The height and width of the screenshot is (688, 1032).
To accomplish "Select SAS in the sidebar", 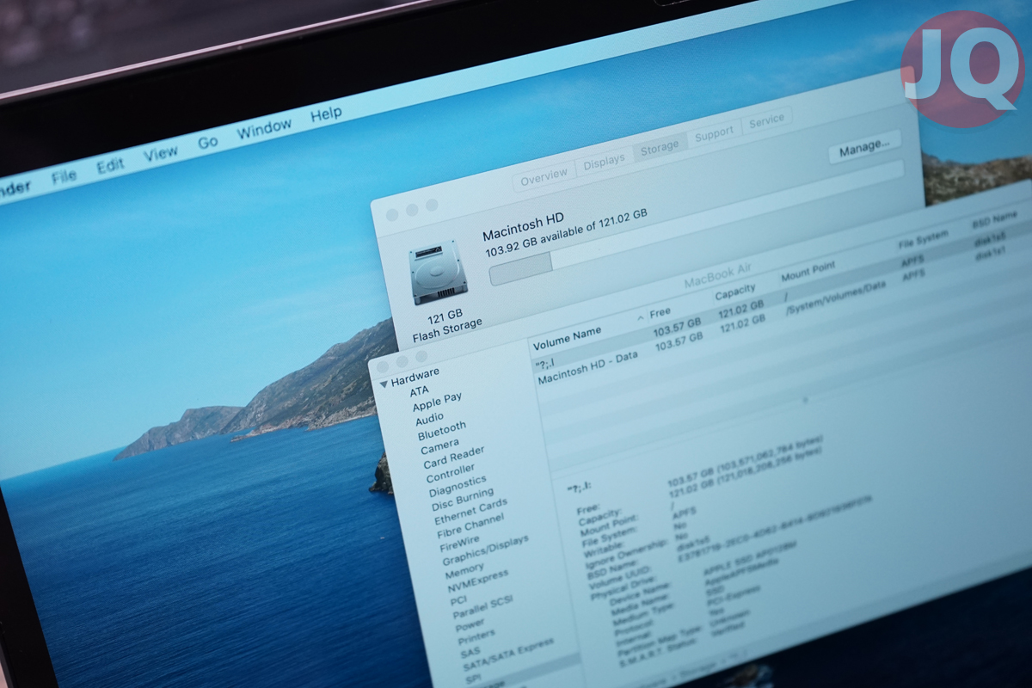I will [471, 654].
